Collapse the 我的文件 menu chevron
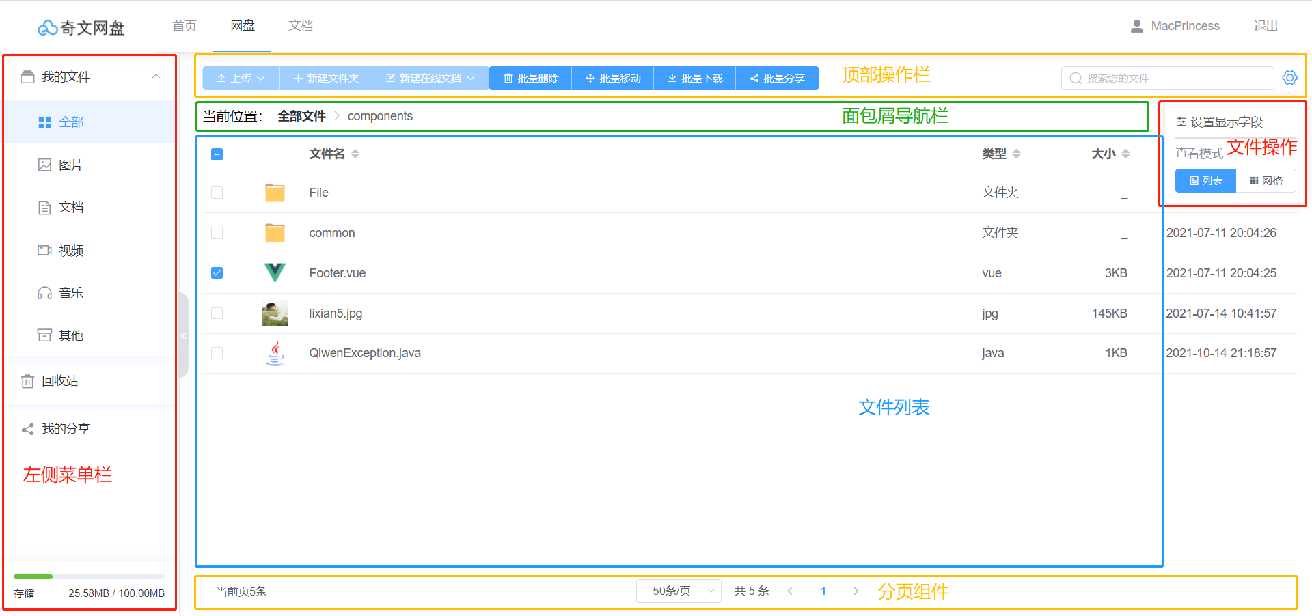Viewport: 1312px width, 616px height. pos(156,76)
